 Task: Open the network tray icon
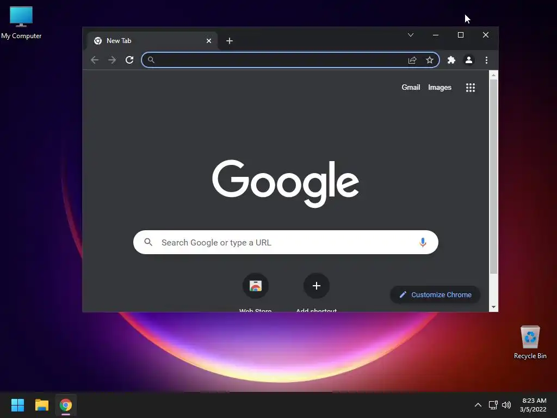point(493,405)
